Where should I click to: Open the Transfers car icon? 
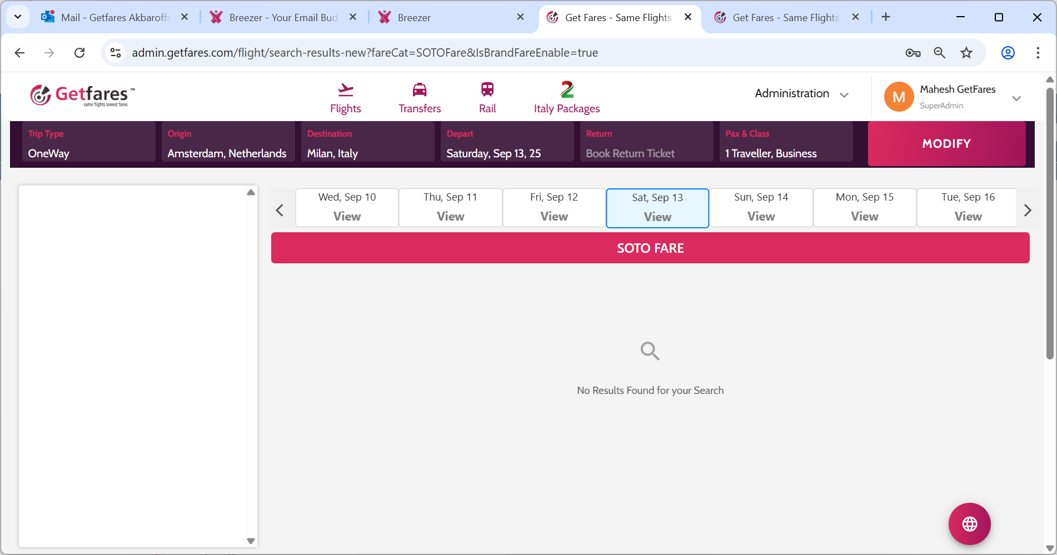[420, 89]
